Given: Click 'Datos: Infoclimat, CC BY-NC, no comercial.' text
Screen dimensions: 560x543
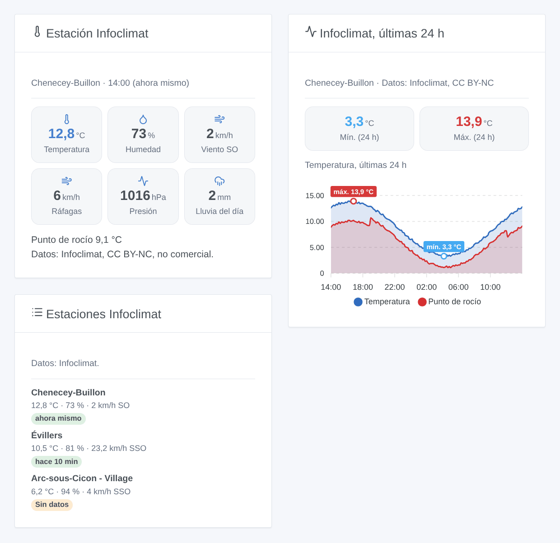Looking at the screenshot, I should pos(122,254).
